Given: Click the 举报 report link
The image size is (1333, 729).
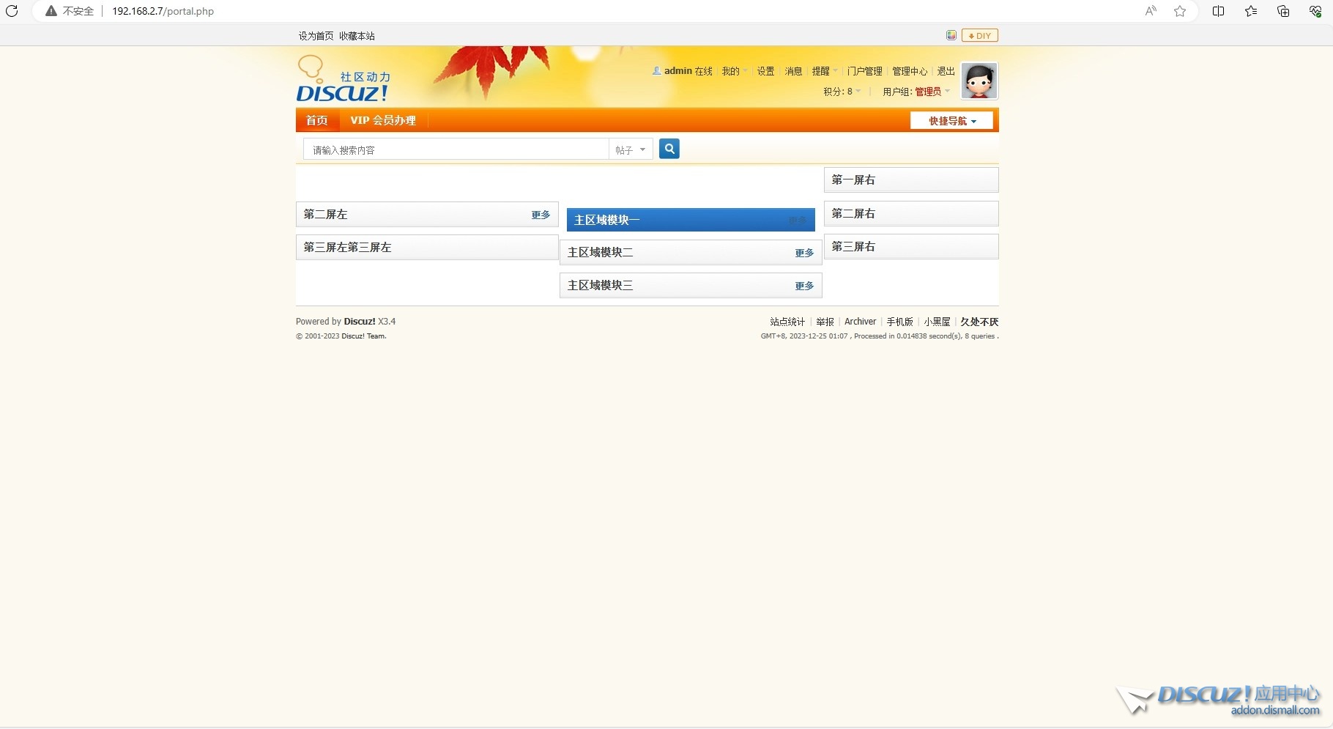Looking at the screenshot, I should click(x=825, y=322).
